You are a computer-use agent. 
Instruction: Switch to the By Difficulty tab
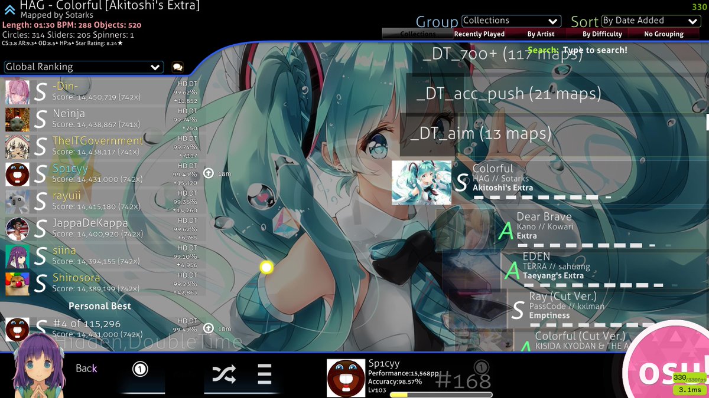602,34
